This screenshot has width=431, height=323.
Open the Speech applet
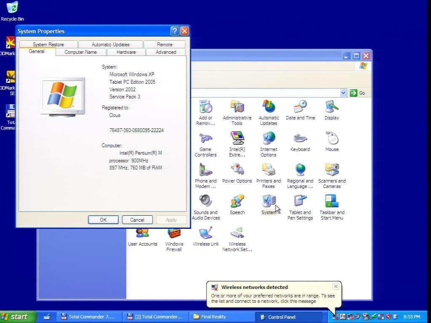(x=237, y=205)
